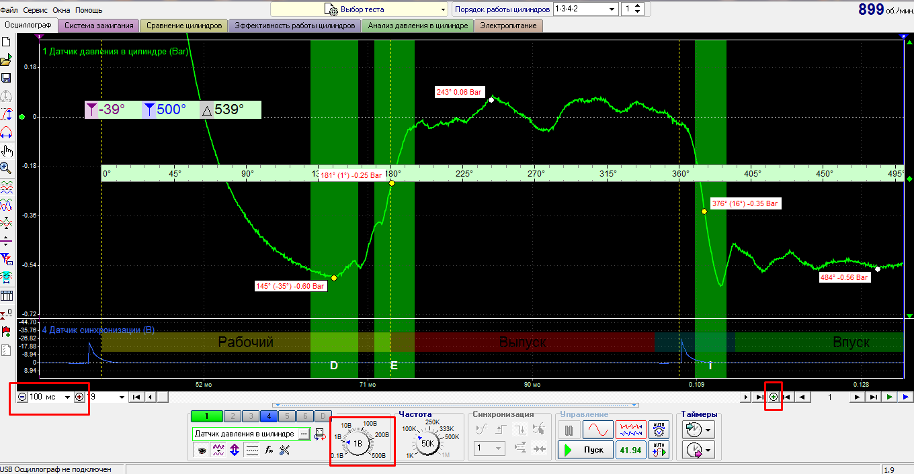Switch to Эффективность работы цилиндров tab

click(294, 26)
